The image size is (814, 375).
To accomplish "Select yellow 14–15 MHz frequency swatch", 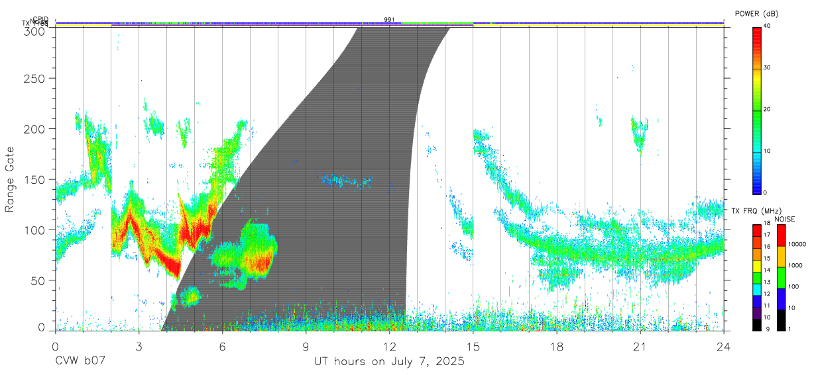I will (x=756, y=266).
